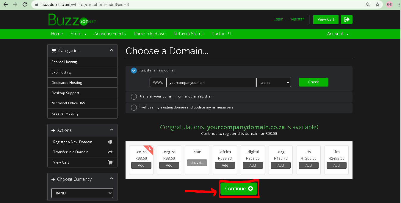Click the domain name text field
401x203 pixels.
[211, 82]
